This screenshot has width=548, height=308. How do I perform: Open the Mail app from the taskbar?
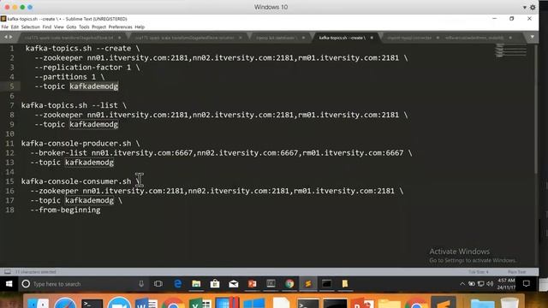234,284
